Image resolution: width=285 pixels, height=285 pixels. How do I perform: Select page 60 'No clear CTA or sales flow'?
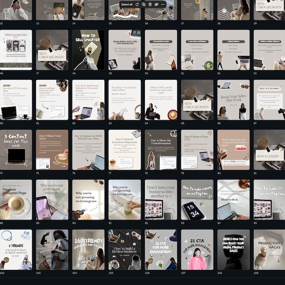[16, 100]
